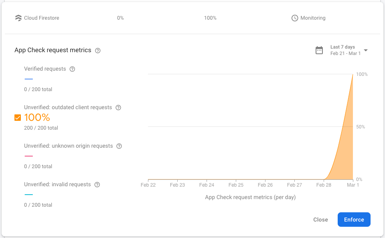This screenshot has height=238, width=385.
Task: Click the help icon next to Verified requests
Action: [72, 69]
